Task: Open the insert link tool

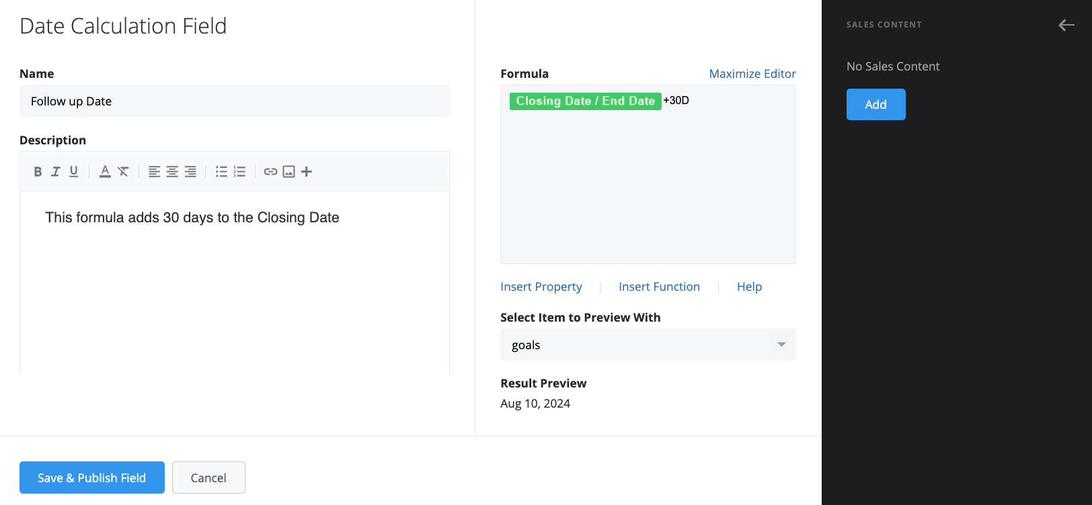Action: 270,171
